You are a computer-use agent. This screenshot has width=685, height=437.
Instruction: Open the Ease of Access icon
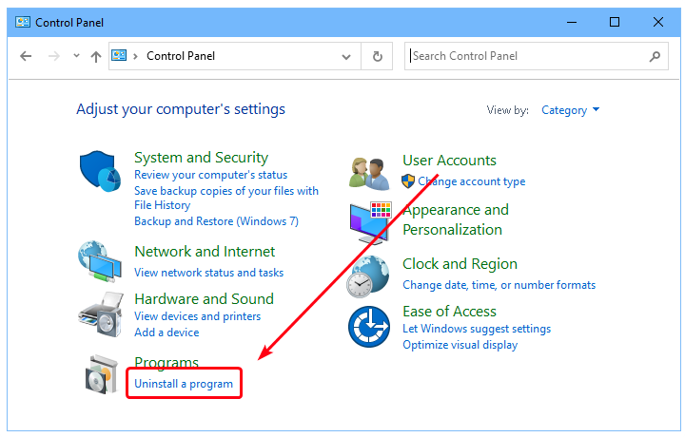[x=368, y=327]
